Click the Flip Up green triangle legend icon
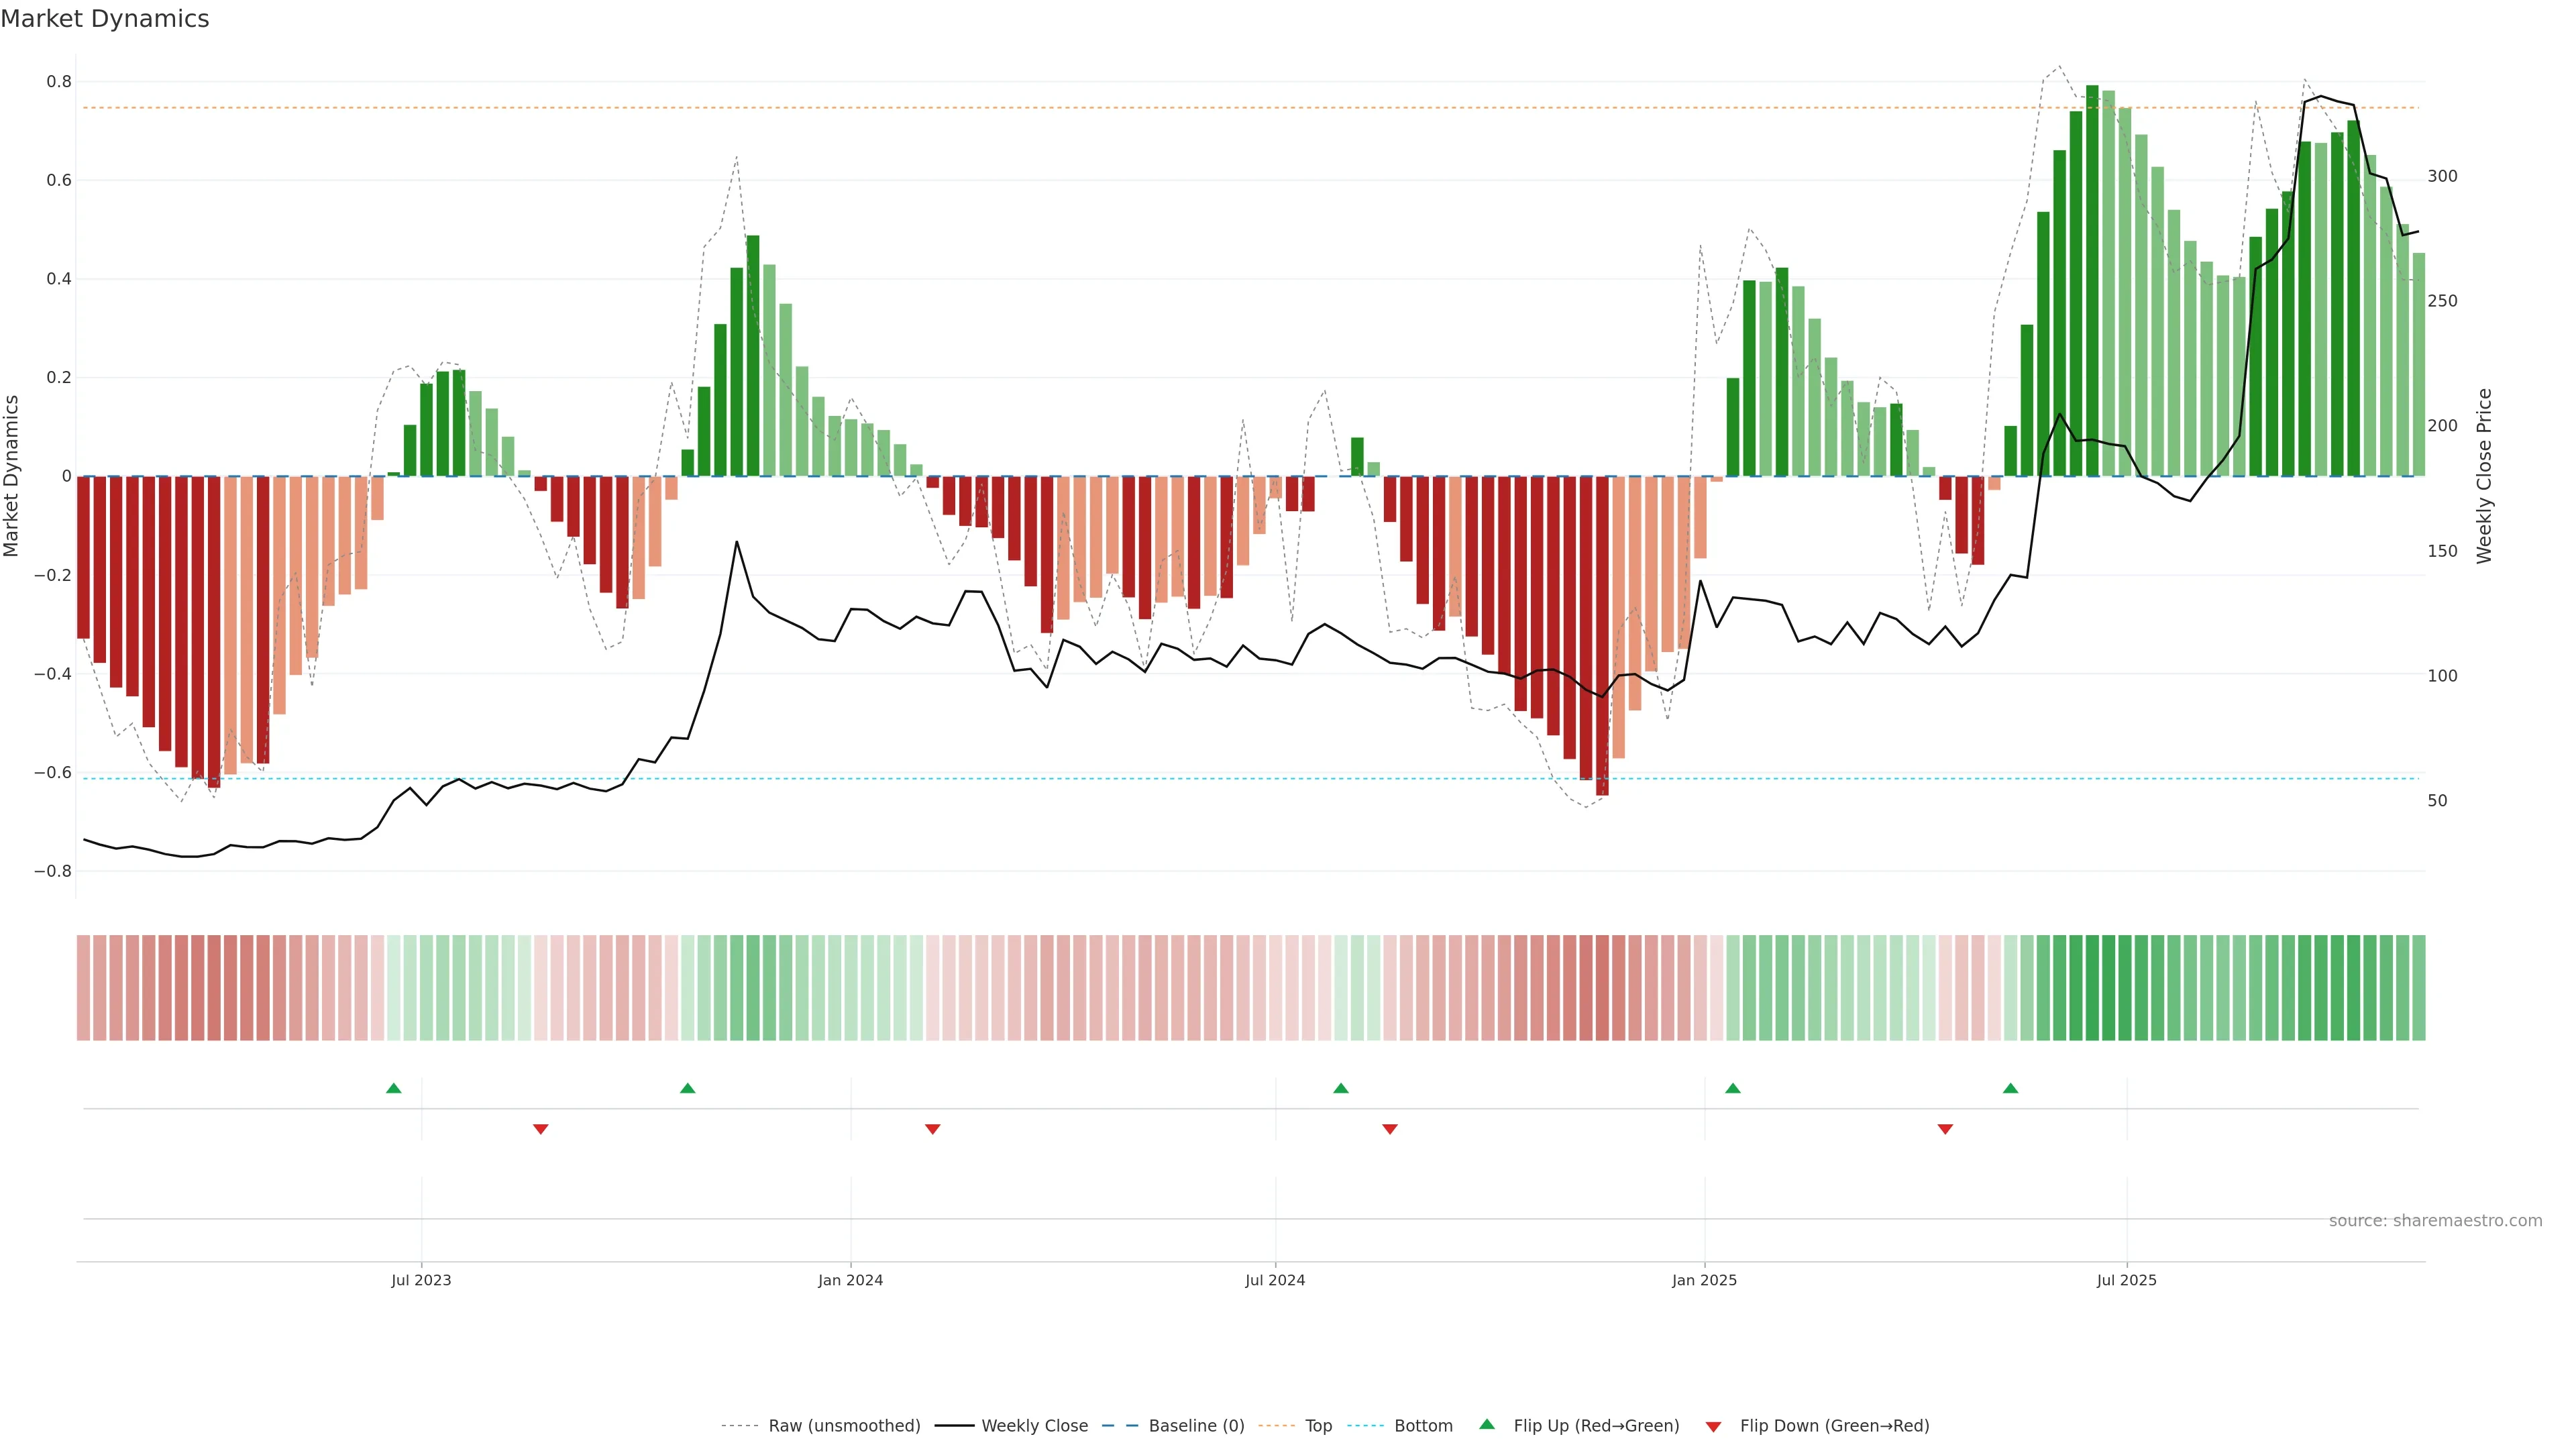The image size is (2576, 1449). (x=1486, y=1424)
